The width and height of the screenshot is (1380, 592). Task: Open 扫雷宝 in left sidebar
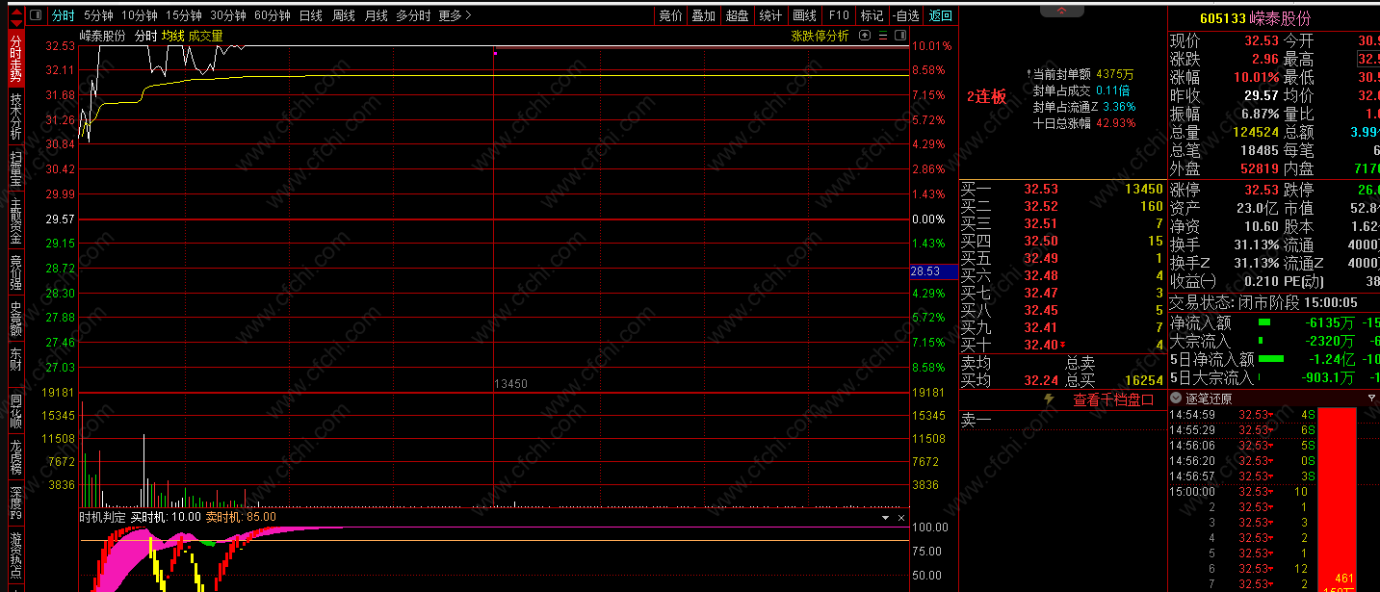[15, 169]
